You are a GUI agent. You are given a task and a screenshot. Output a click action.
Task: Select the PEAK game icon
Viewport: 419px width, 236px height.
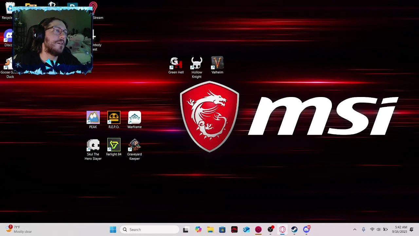tap(93, 120)
